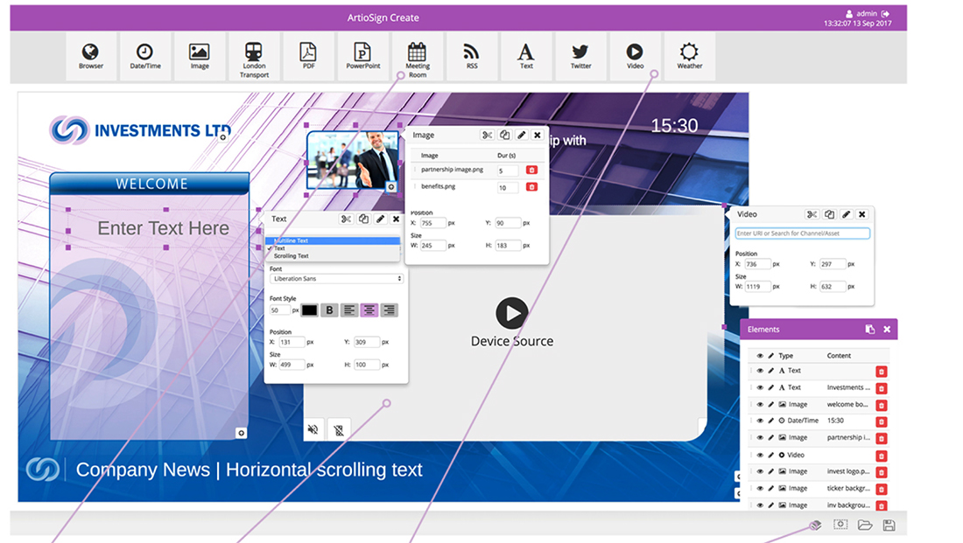Click the cut scissors icon in Text panel

[347, 219]
